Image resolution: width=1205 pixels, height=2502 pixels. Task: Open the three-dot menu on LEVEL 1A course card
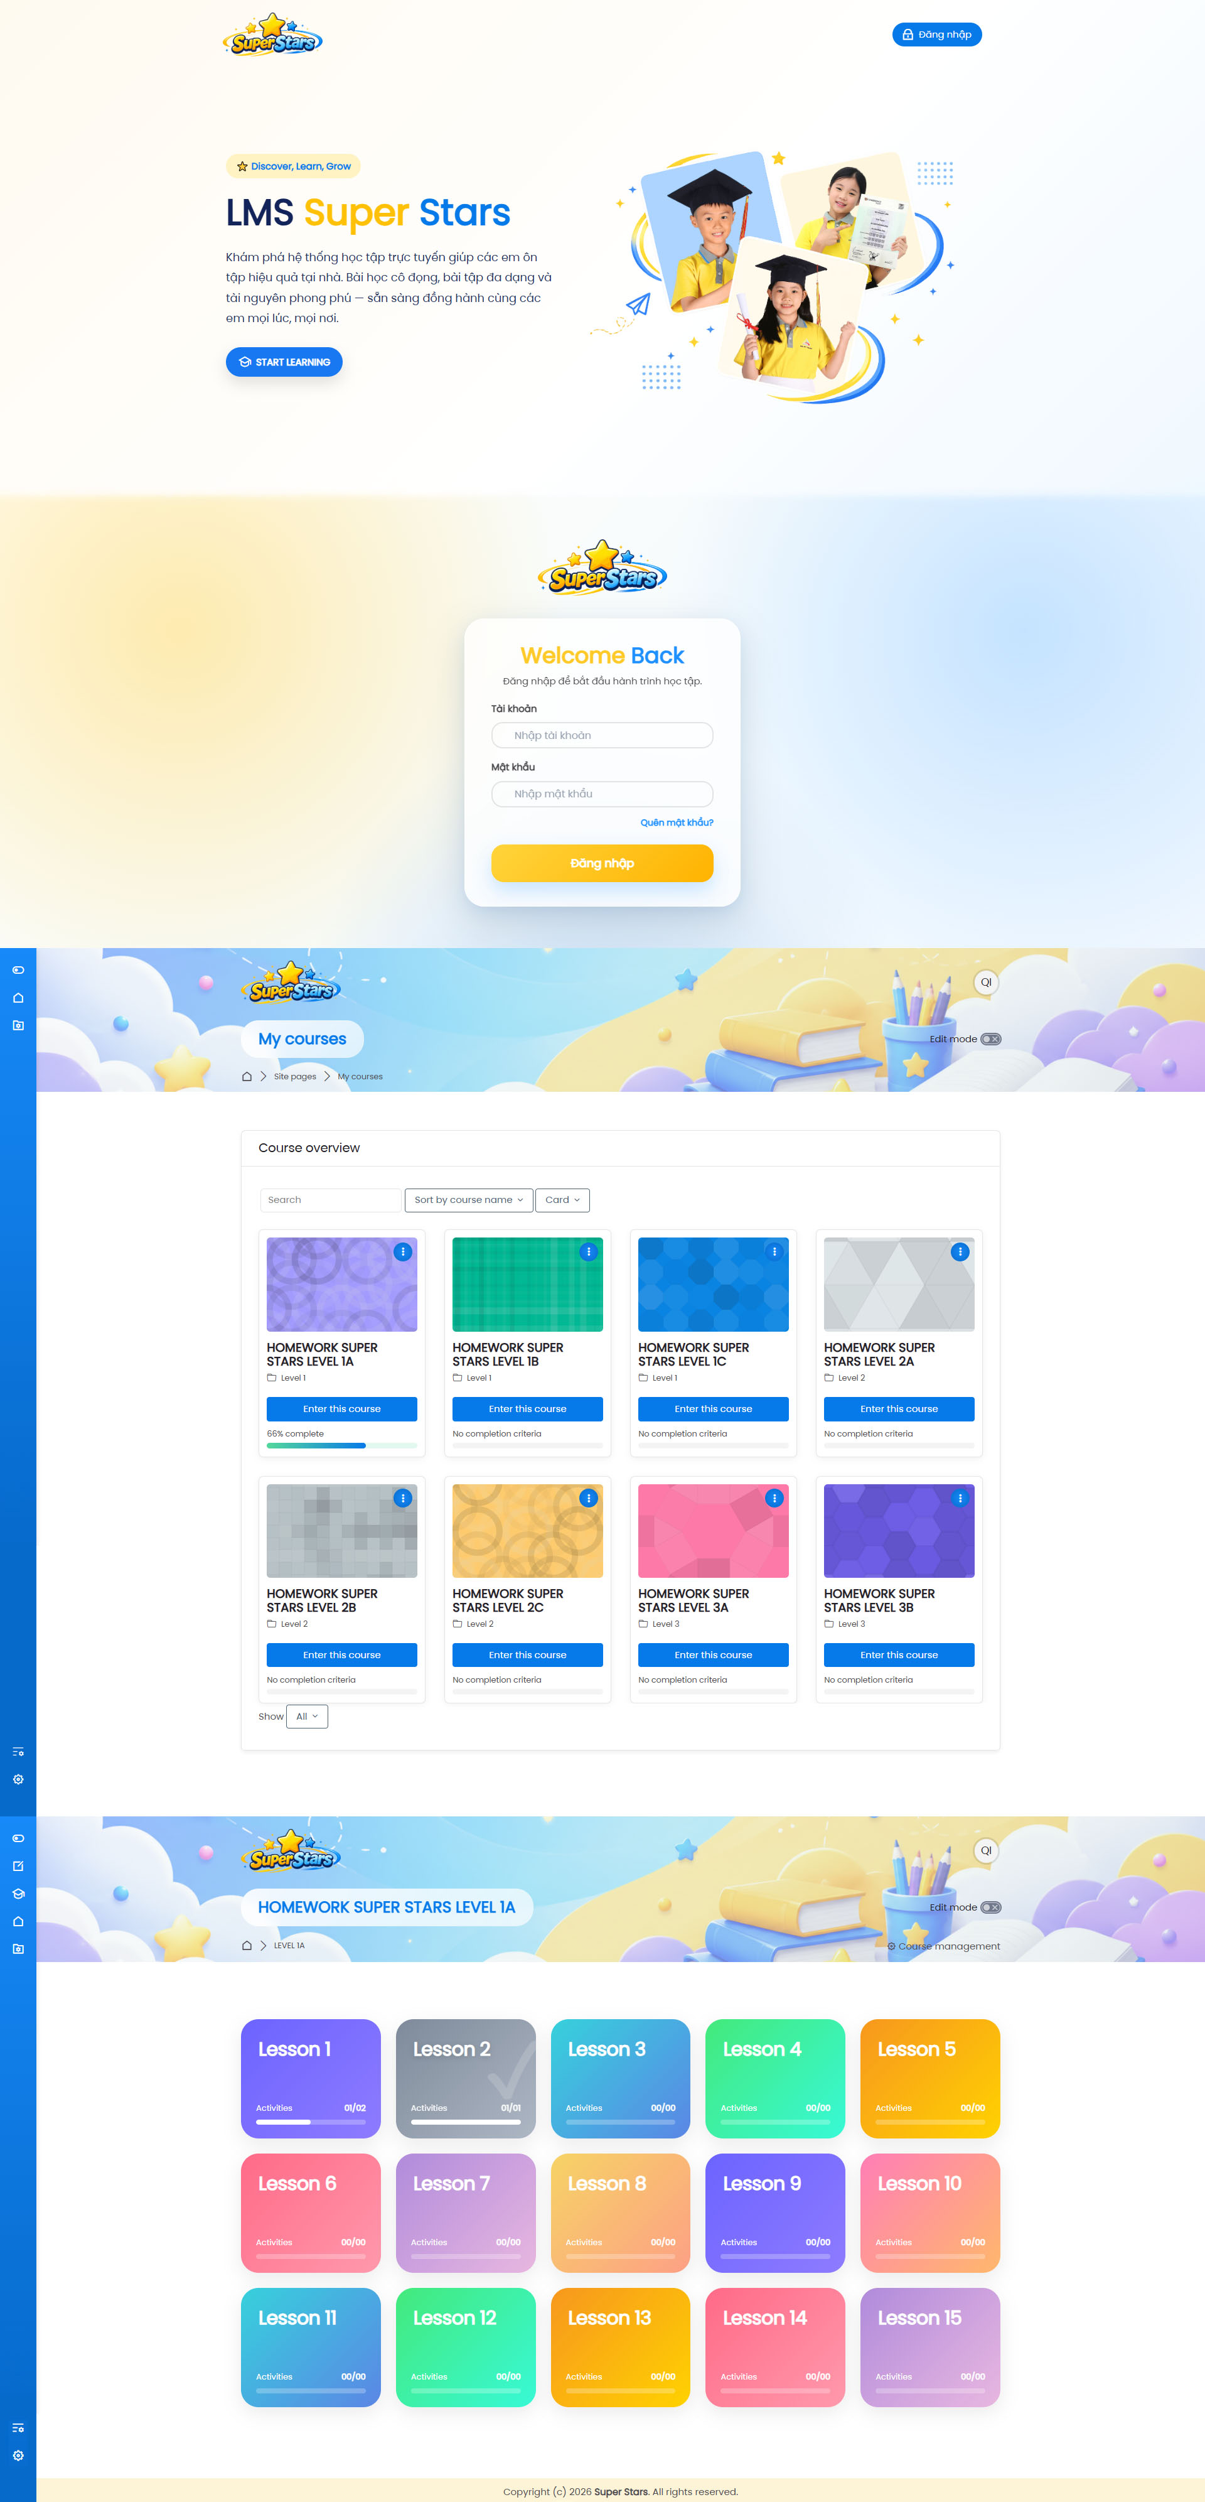(x=402, y=1252)
